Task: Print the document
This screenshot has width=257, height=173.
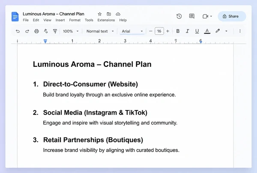Action: tap(36, 31)
